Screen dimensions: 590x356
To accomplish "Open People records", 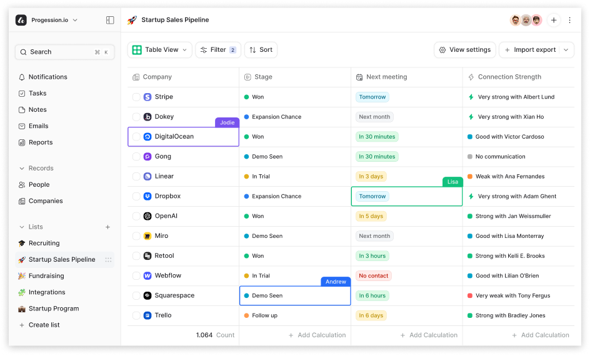I will (x=34, y=185).
